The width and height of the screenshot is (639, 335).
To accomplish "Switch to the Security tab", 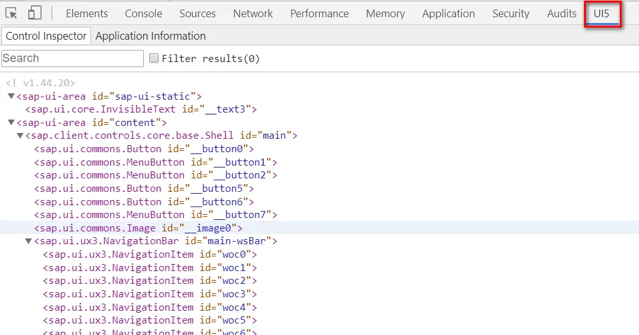I will [510, 13].
